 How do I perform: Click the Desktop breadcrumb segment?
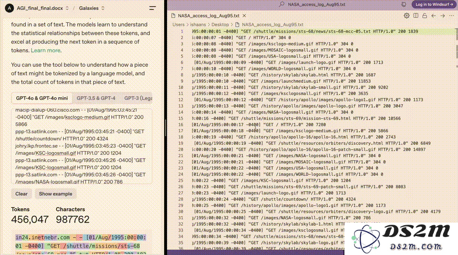click(x=220, y=25)
